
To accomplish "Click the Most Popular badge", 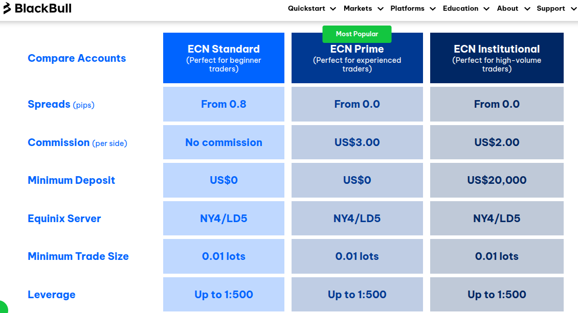I will coord(357,34).
